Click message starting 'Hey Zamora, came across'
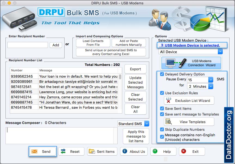Image resolution: width=235 pixels, height=164 pixels. tap(78, 97)
